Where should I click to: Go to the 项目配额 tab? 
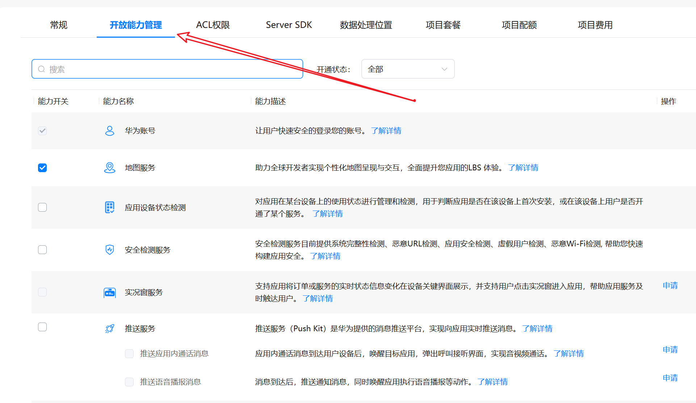coord(519,25)
